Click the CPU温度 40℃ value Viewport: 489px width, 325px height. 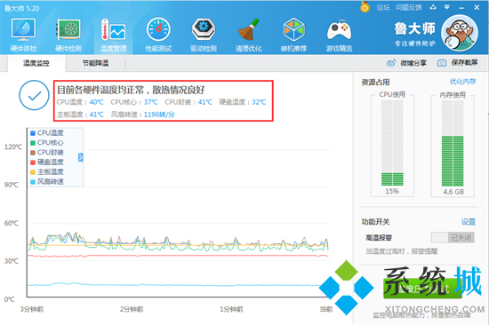click(96, 102)
